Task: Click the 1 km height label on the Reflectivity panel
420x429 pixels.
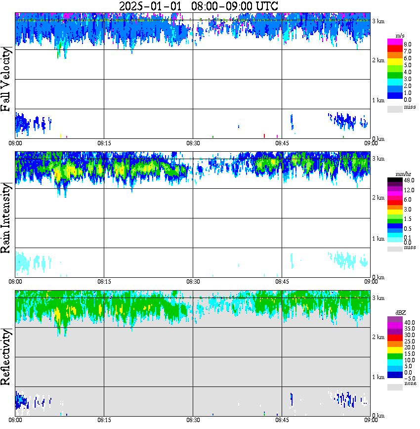Action: click(378, 377)
